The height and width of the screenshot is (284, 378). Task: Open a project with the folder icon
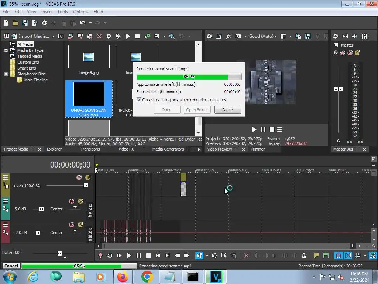point(16,23)
